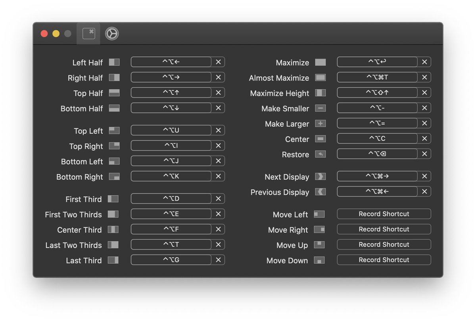Click the Last Two Thirds layout icon
Viewport: 476px width, 321px height.
113,244
